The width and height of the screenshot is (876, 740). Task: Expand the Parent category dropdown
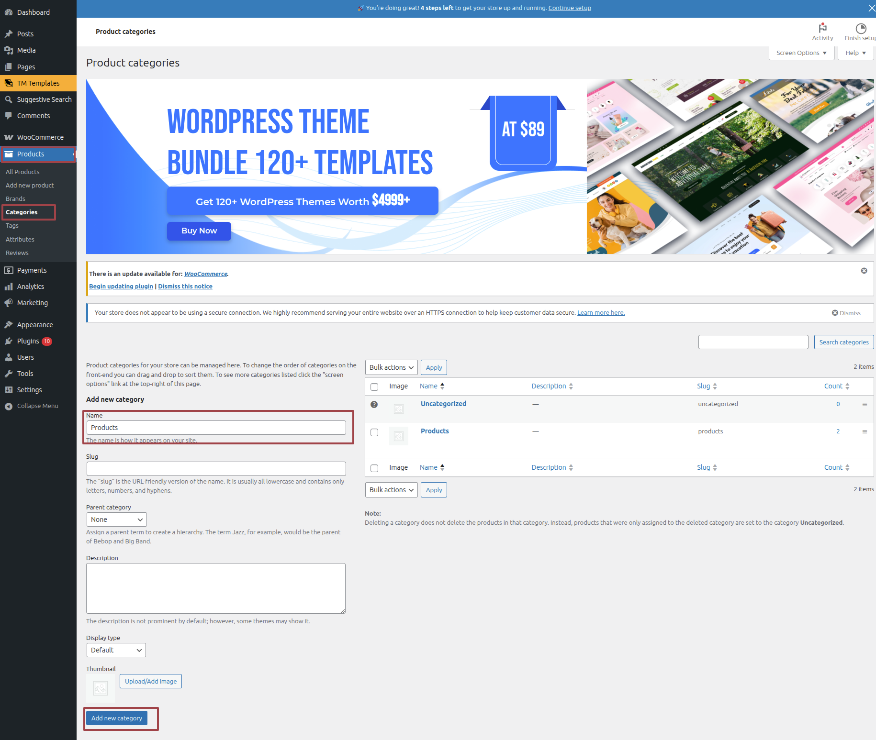click(116, 519)
